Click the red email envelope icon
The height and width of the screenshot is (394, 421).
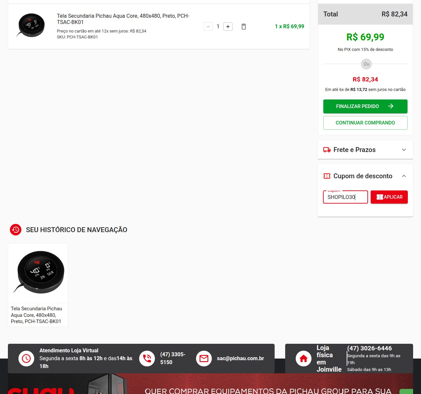click(204, 359)
